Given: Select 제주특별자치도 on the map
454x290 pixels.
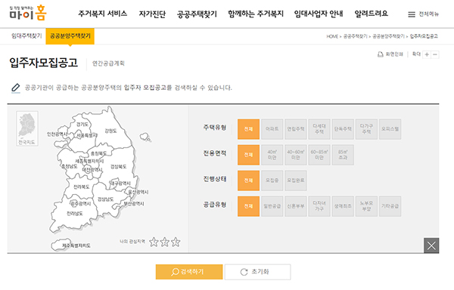Looking at the screenshot, I should click(76, 245).
